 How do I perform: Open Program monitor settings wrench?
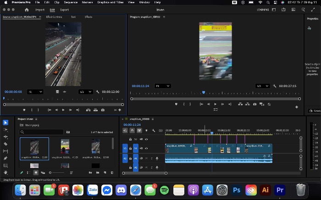coord(275,86)
